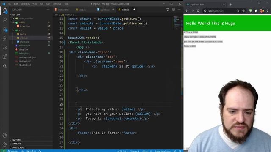This screenshot has height=152, width=271.
Task: Open the Explorer view in activity bar
Action: pos(5,11)
